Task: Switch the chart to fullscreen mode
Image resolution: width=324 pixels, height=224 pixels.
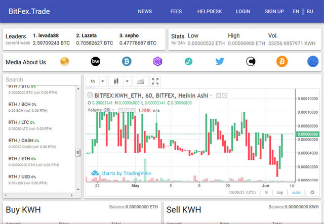Action: click(155, 81)
